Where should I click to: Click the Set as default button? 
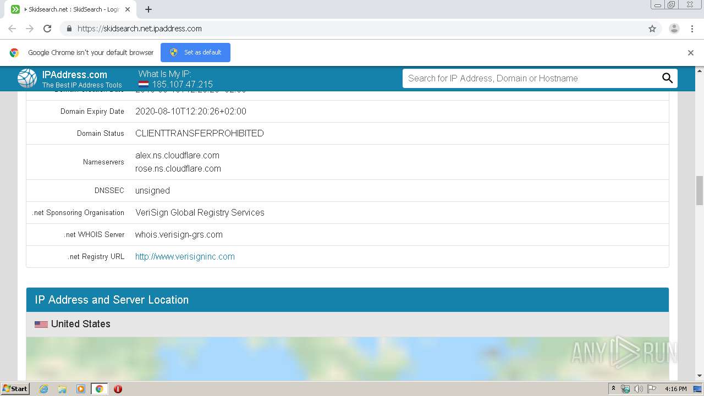point(195,52)
